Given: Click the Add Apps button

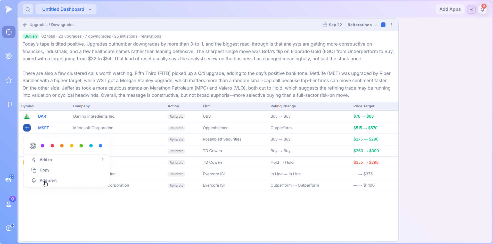Looking at the screenshot, I should pos(450,9).
